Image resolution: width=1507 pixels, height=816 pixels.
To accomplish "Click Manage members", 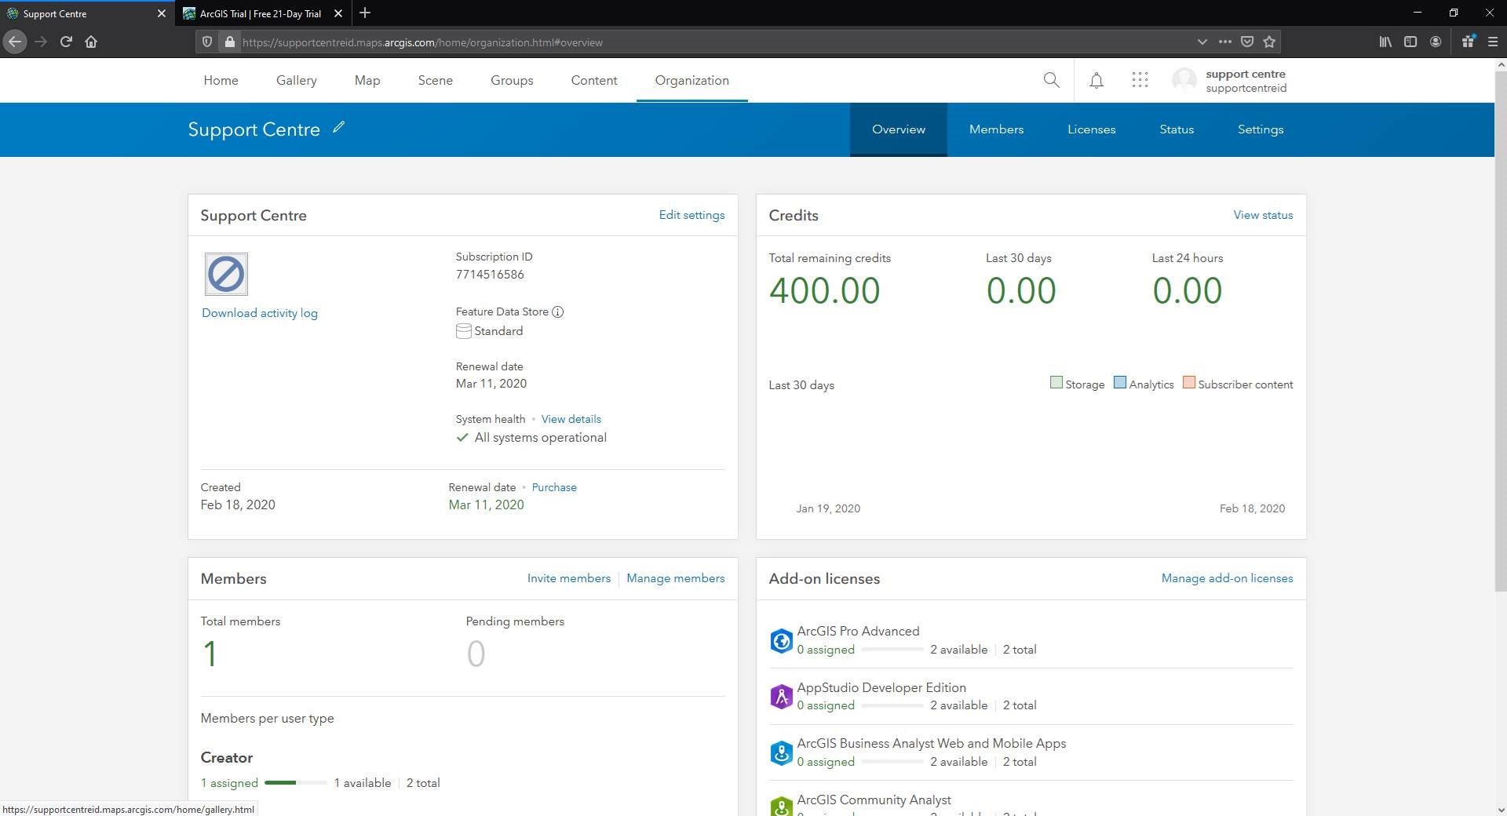I will (x=676, y=578).
